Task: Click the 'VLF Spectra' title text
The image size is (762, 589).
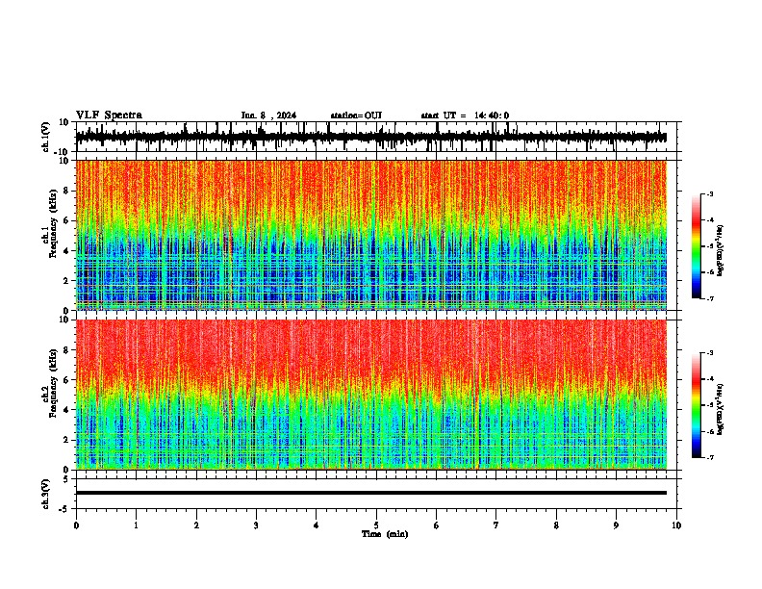Action: point(109,115)
